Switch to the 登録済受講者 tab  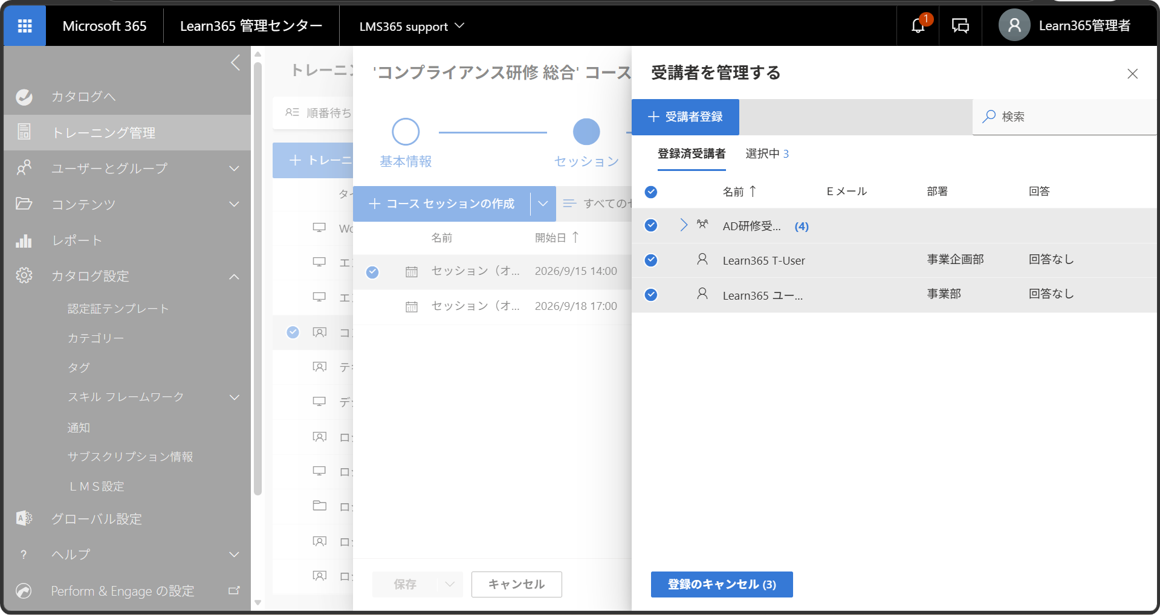point(692,154)
